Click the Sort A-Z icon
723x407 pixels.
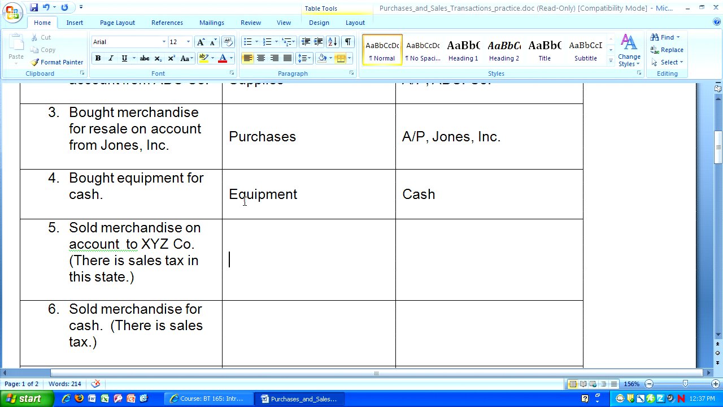[x=332, y=42]
